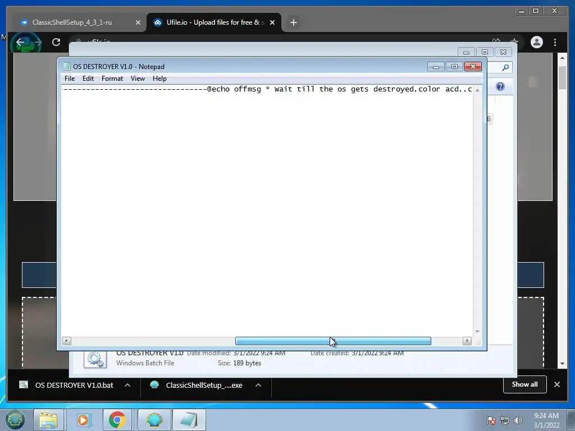Launch Windows Media Player from taskbar
Viewport: 575px width, 431px height.
(83, 420)
